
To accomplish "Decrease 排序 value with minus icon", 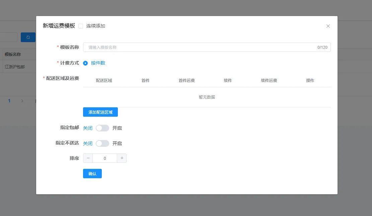I will 88,158.
